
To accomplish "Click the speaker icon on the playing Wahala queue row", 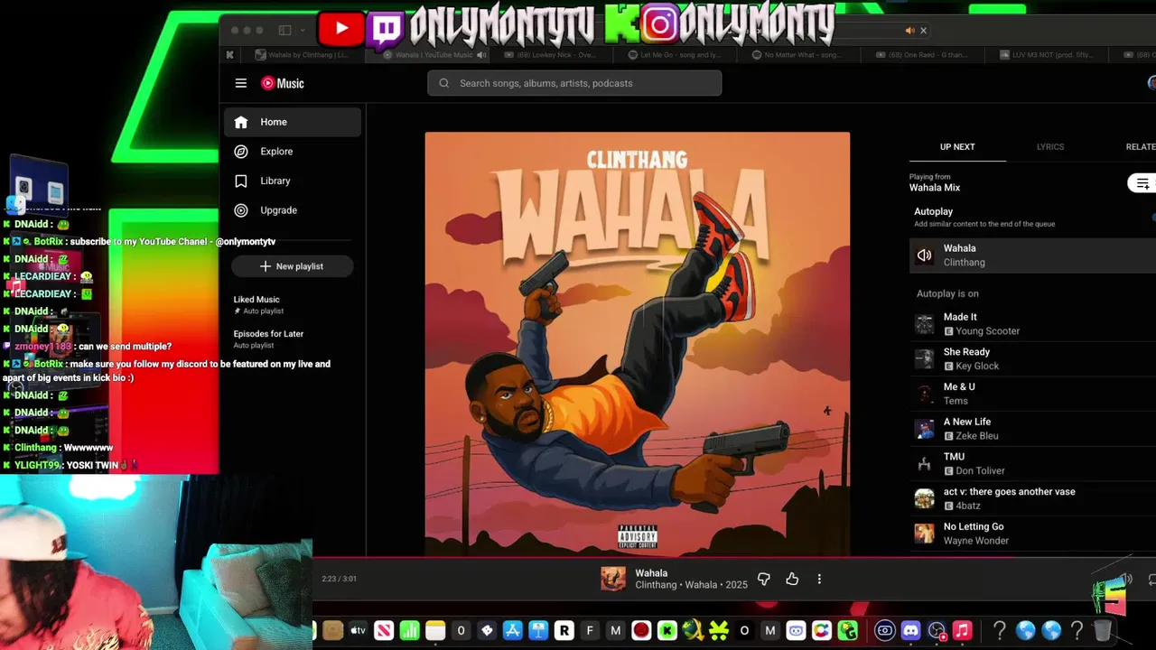I will click(924, 255).
